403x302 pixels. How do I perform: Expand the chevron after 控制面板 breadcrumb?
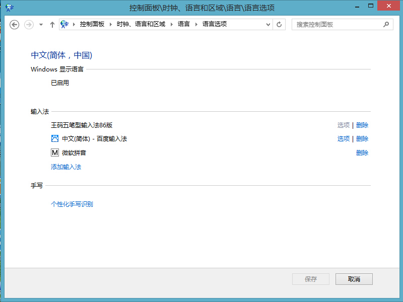pyautogui.click(x=110, y=24)
